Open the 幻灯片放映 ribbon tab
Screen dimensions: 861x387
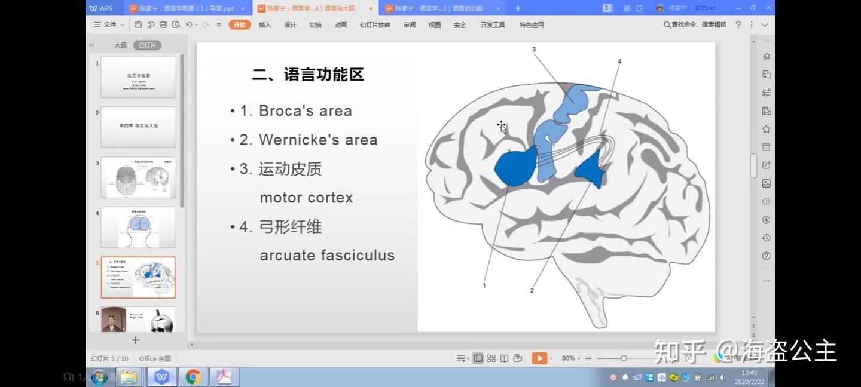pos(375,24)
